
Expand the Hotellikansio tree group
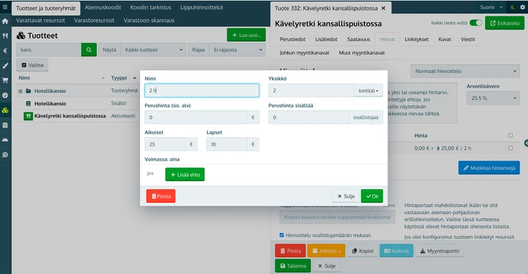[20, 91]
